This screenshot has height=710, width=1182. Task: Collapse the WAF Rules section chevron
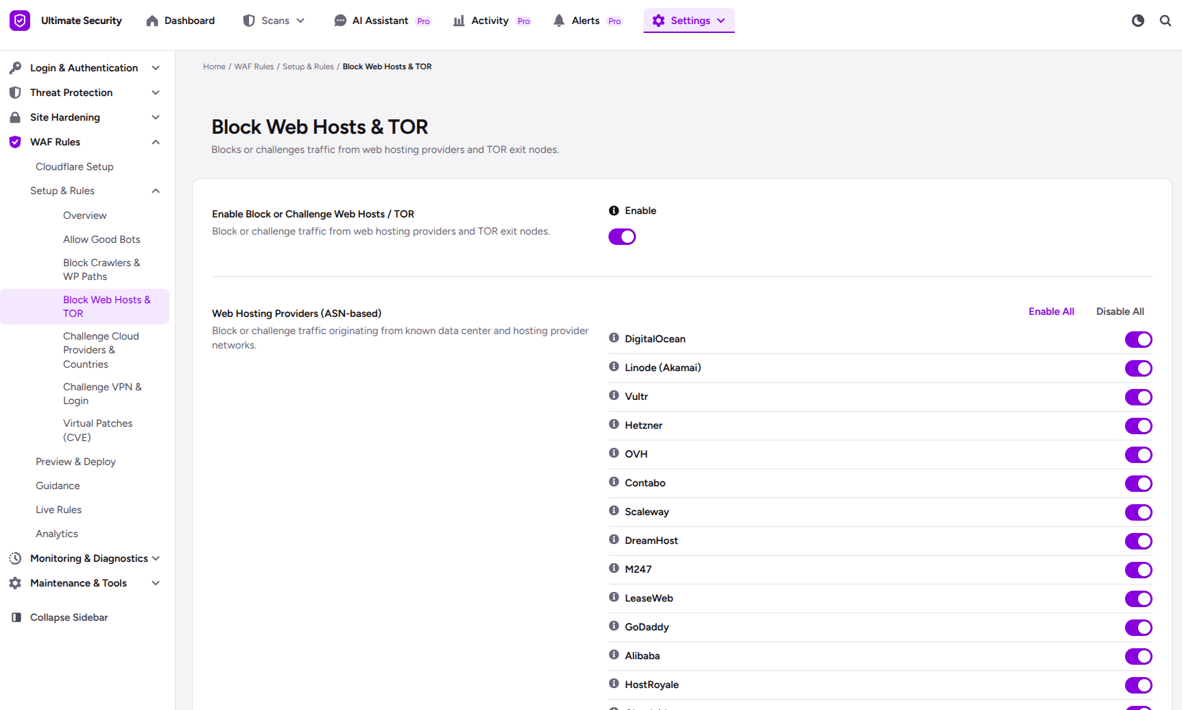(156, 142)
